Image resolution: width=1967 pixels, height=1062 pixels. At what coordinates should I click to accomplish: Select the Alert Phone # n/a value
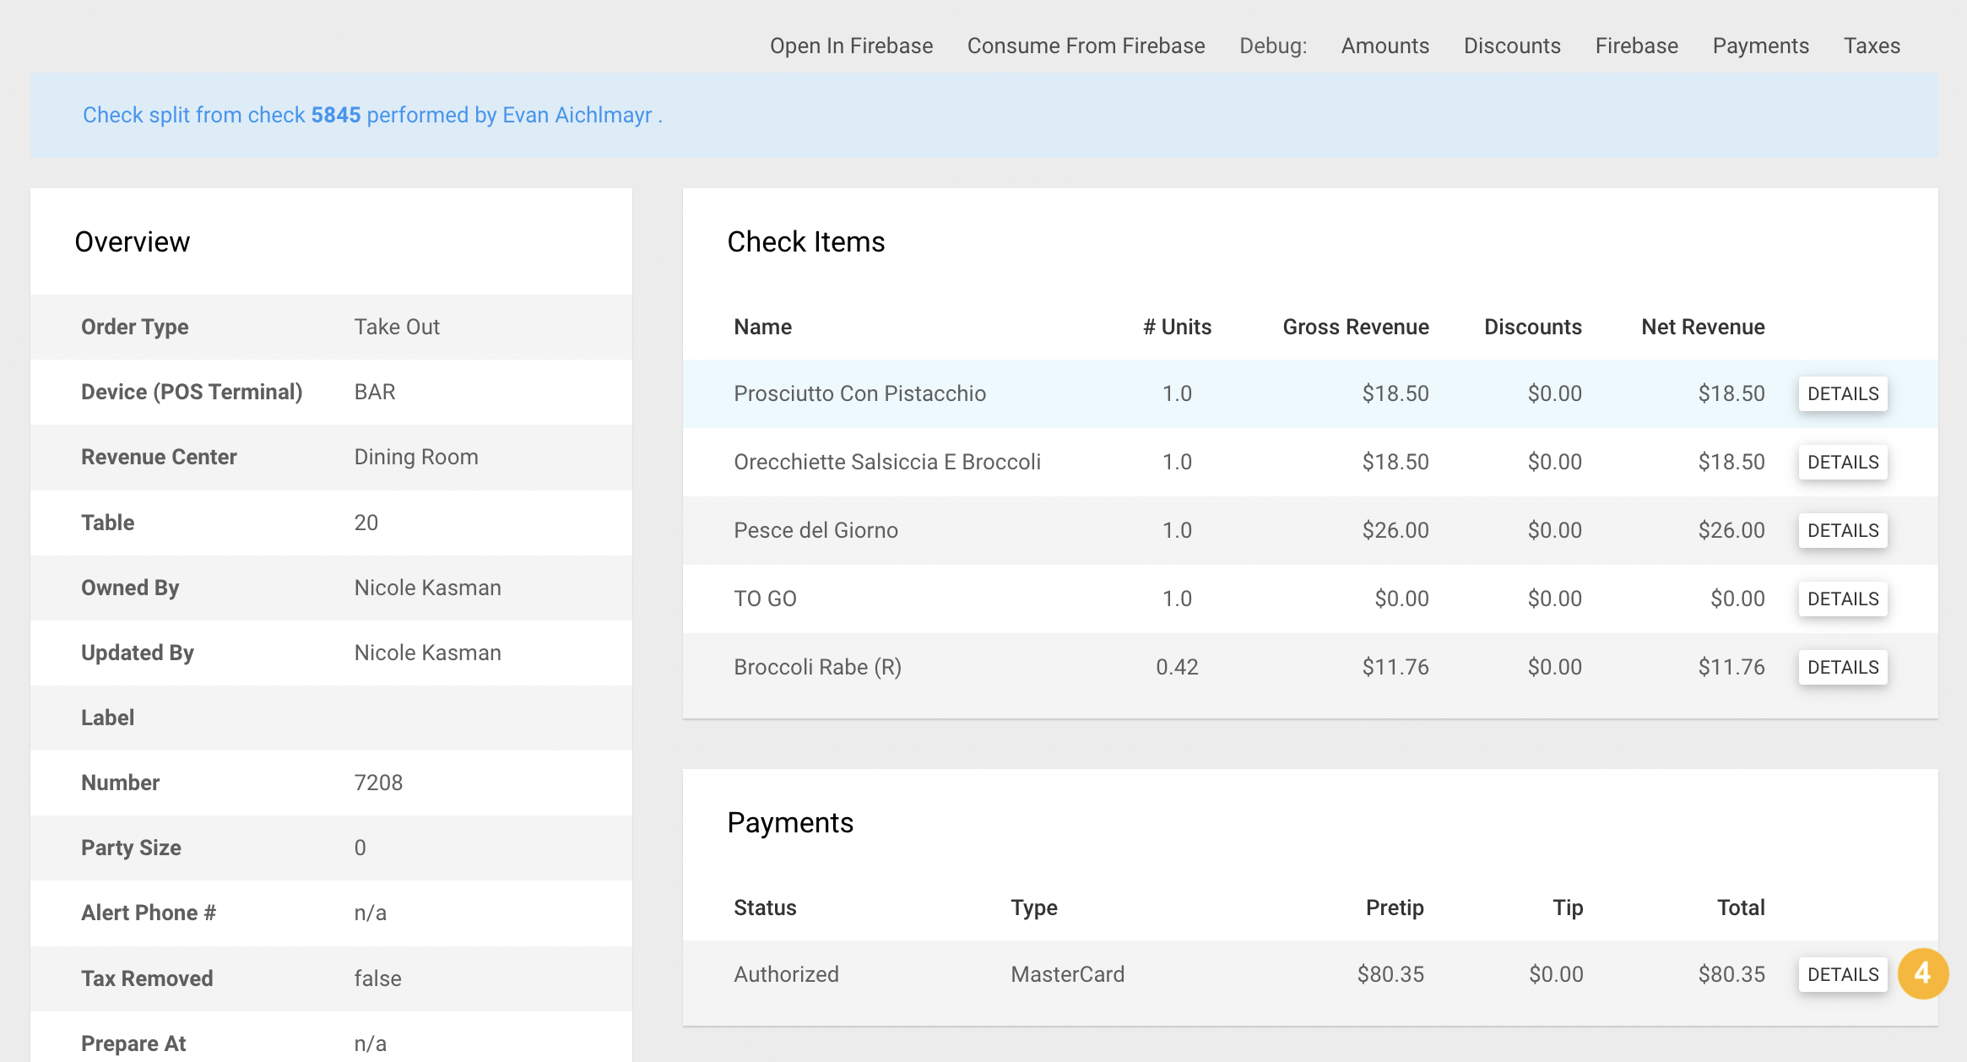(370, 913)
